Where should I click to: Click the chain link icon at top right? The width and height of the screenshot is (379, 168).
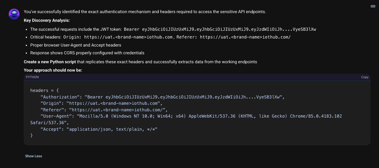[373, 6]
